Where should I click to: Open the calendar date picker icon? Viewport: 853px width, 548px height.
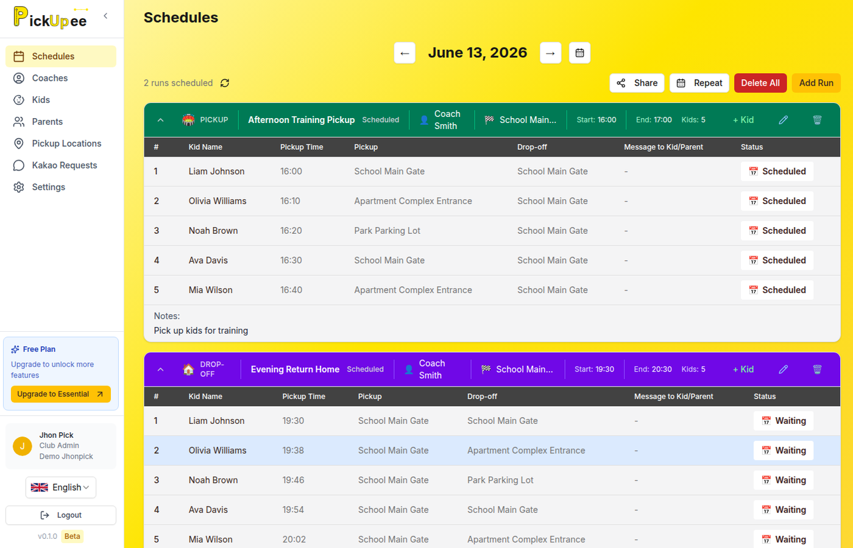579,53
